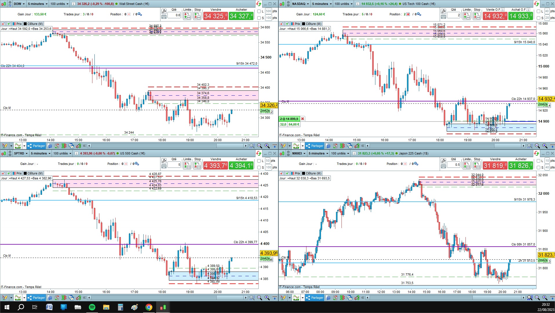Image resolution: width=555 pixels, height=313 pixels.
Task: Open the keyboard icon in NIKKEI order panel
Action: coord(443,166)
